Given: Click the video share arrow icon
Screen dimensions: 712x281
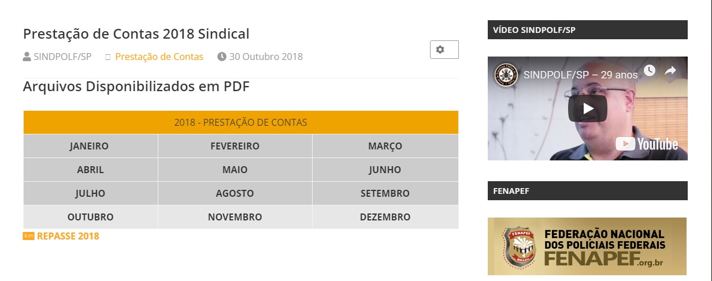Looking at the screenshot, I should tap(670, 70).
